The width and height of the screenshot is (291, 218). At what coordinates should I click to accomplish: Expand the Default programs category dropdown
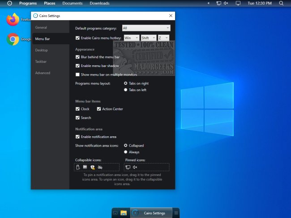point(146,28)
